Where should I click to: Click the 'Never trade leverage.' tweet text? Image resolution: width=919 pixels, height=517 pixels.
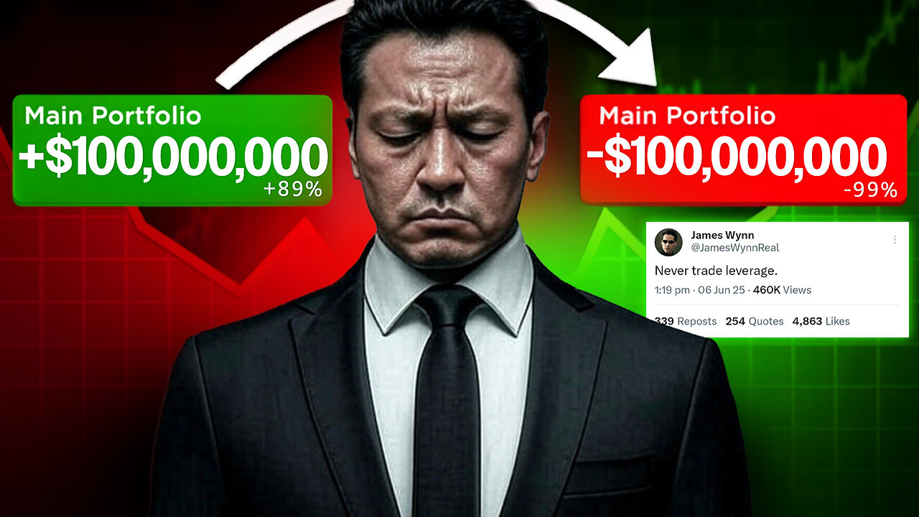(716, 271)
